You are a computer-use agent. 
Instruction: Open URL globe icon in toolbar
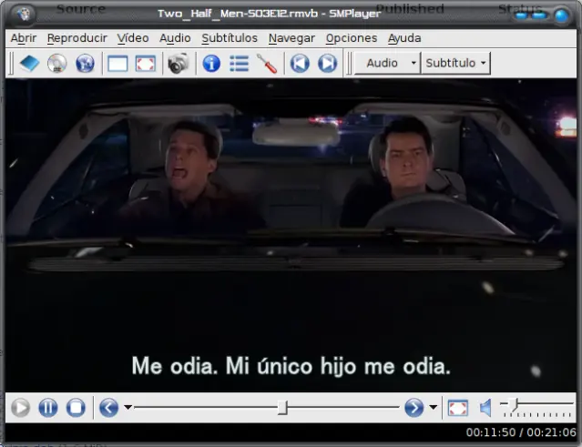pos(85,64)
